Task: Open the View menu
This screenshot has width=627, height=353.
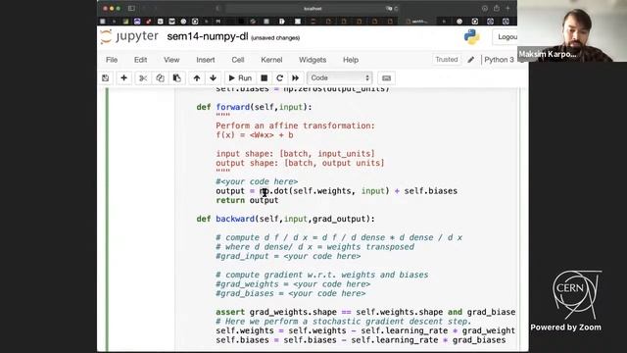Action: pyautogui.click(x=171, y=60)
